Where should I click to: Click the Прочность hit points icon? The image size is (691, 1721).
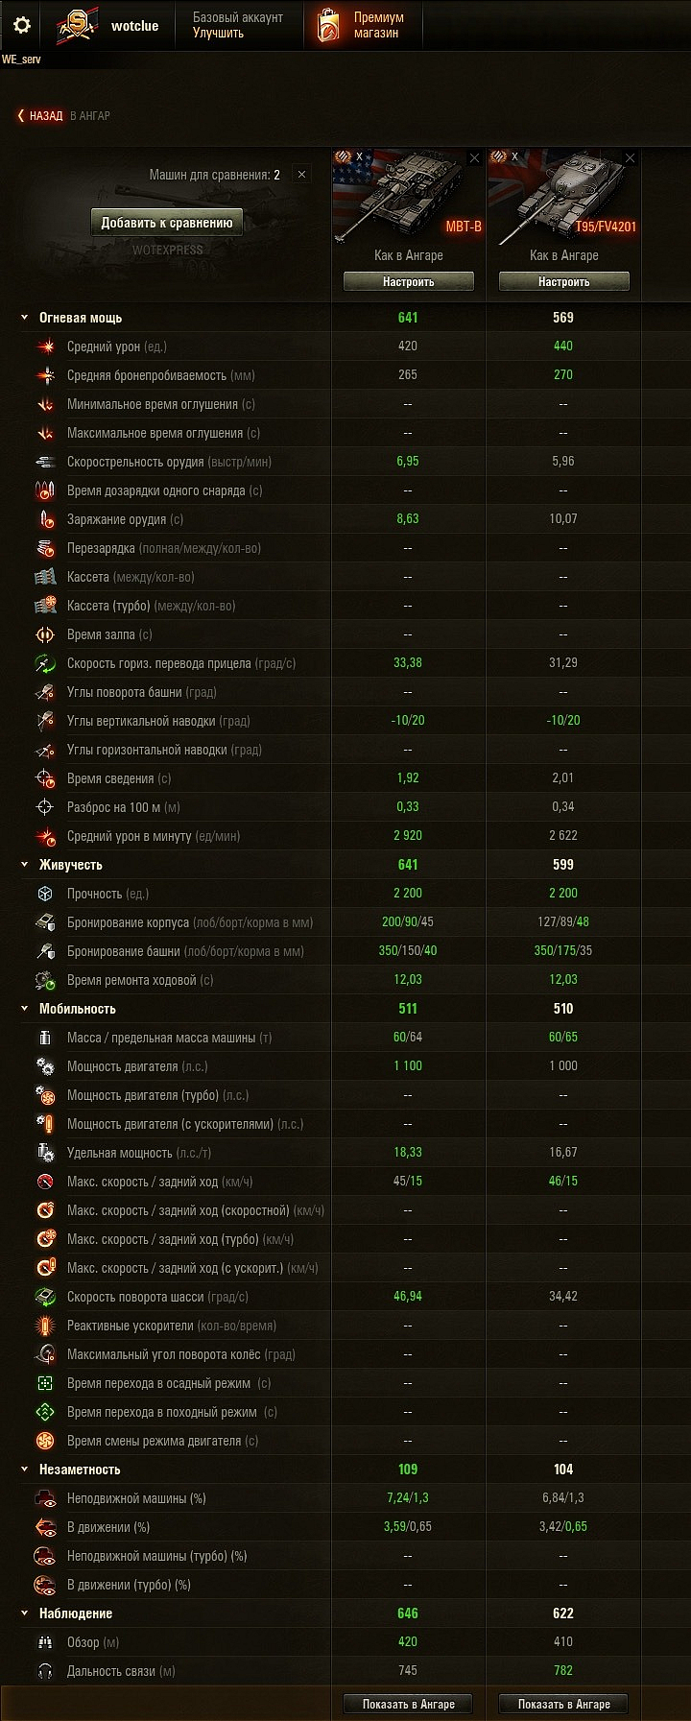pyautogui.click(x=44, y=894)
